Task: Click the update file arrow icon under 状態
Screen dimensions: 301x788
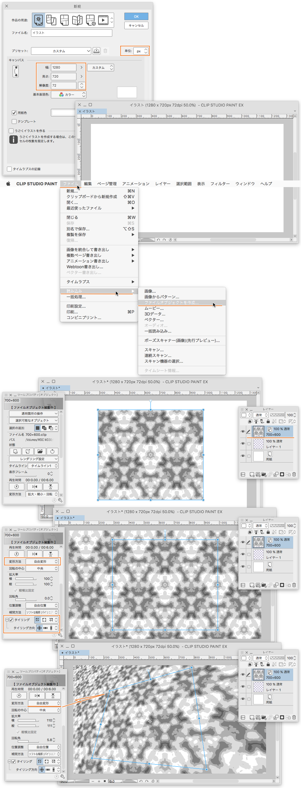Action: point(28,451)
